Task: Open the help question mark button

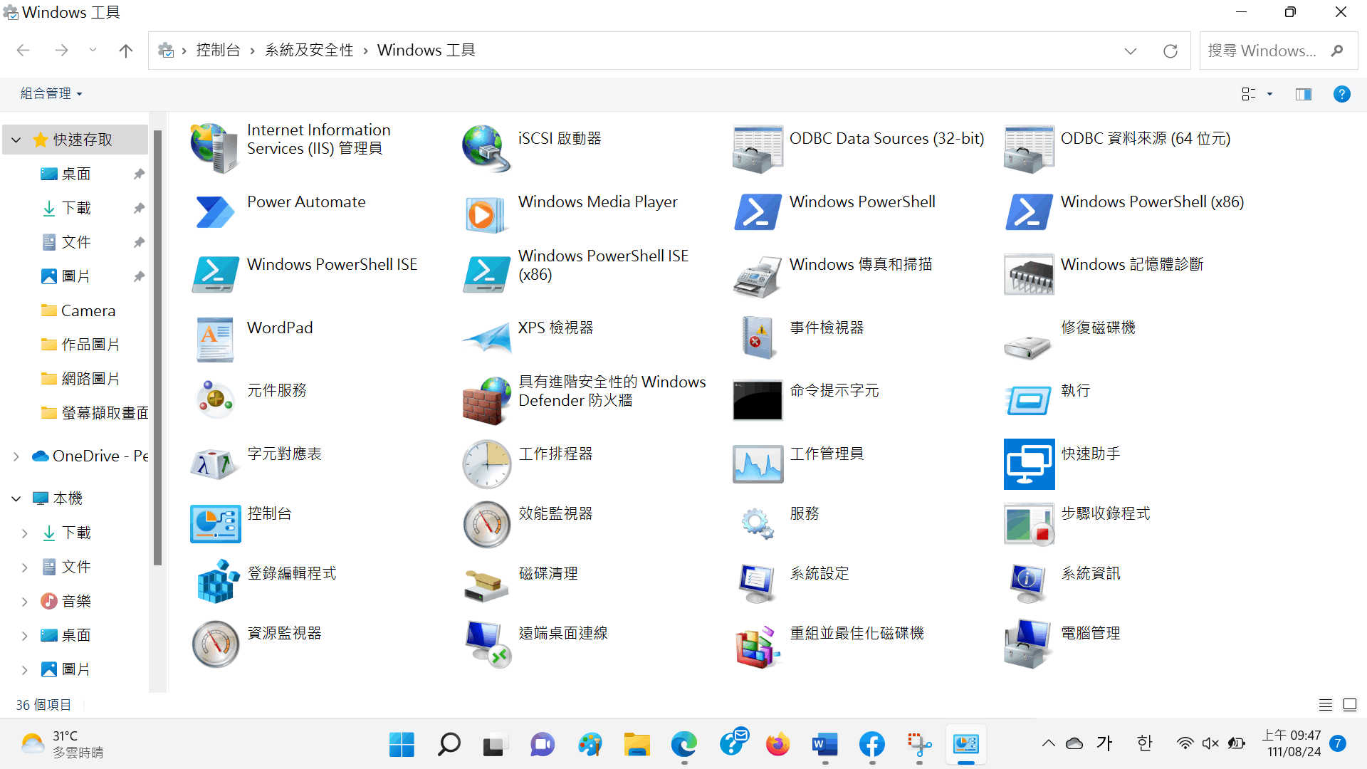Action: [1341, 94]
